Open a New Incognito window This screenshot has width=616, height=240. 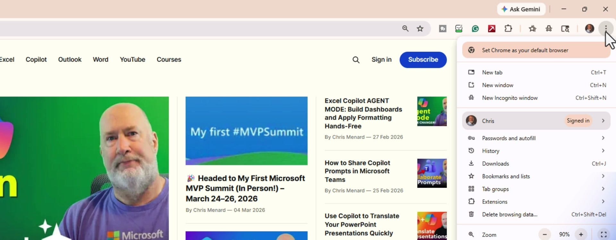click(x=536, y=98)
